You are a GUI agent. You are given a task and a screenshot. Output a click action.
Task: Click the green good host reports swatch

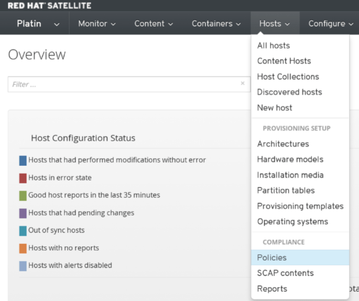click(x=23, y=195)
